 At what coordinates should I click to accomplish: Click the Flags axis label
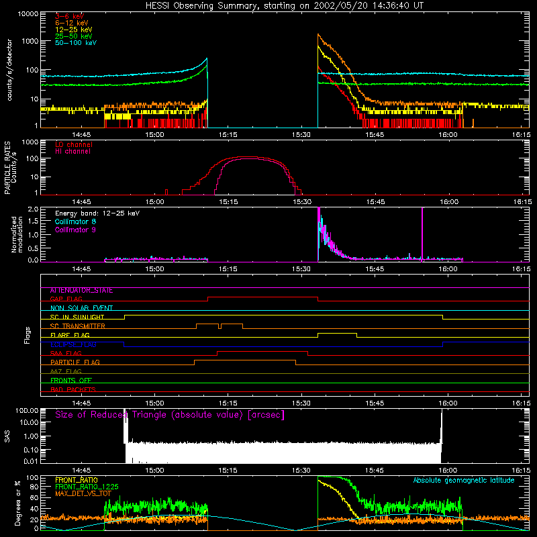click(x=27, y=335)
